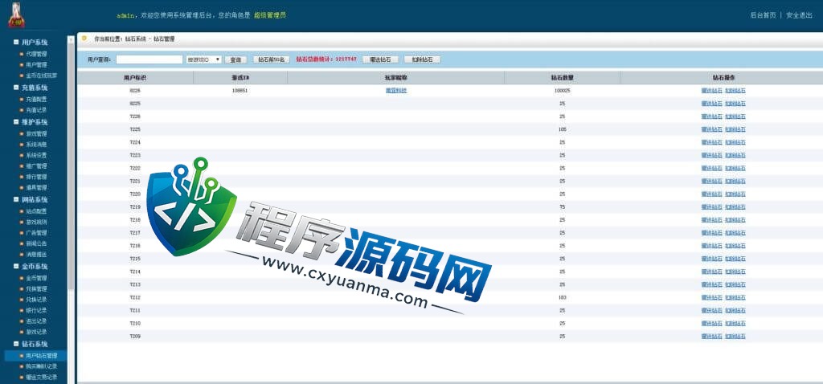Open 系统设置 in the sidebar
This screenshot has height=384, width=823.
[36, 155]
